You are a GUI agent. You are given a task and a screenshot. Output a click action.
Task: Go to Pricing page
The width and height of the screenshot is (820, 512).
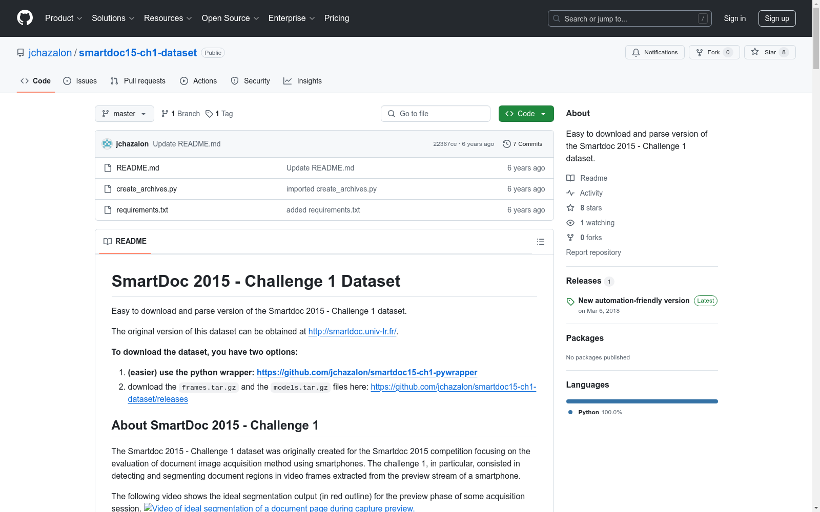pos(337,18)
